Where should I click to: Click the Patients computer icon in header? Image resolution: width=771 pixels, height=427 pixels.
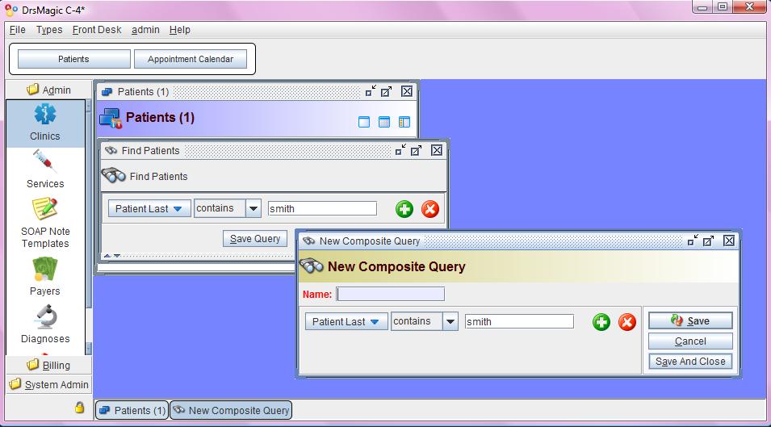(x=111, y=119)
